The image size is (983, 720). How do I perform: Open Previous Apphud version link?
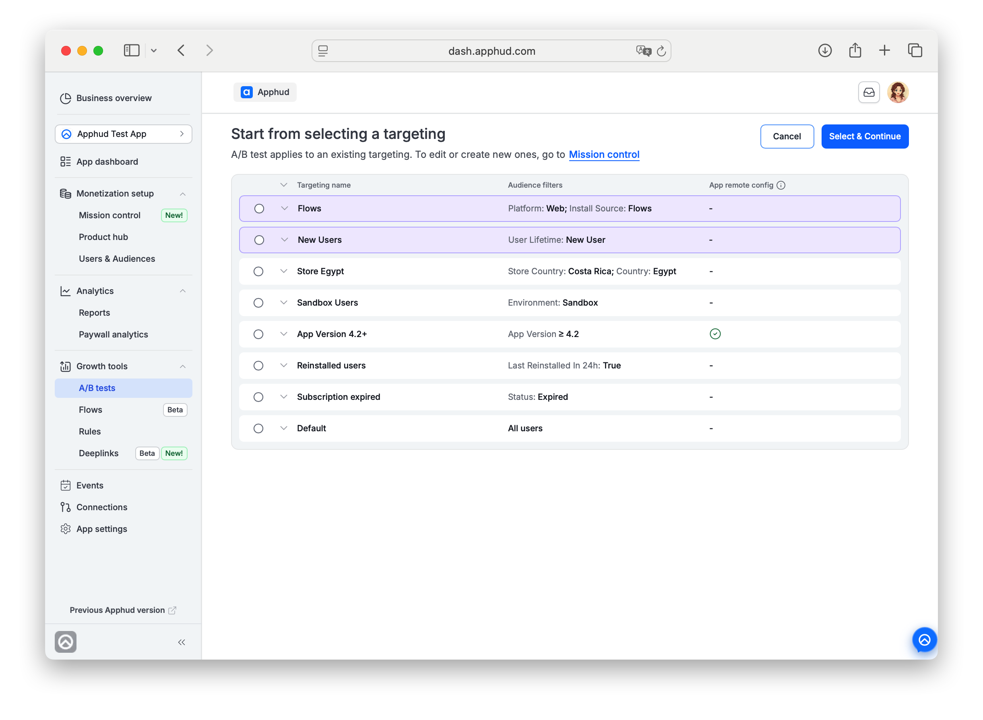117,610
